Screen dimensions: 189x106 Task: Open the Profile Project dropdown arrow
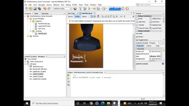[x=107, y=9]
